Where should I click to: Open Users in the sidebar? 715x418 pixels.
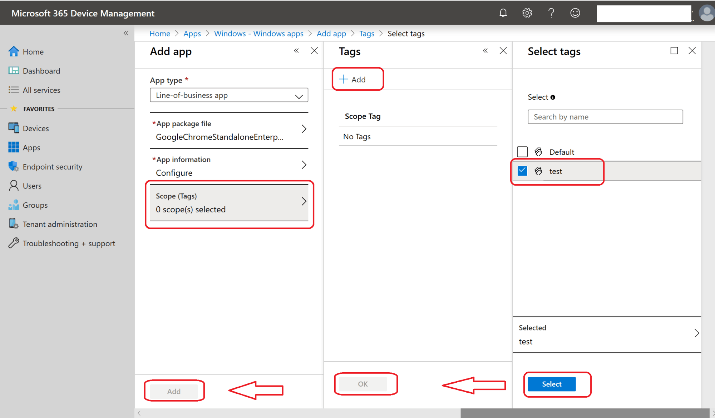(x=32, y=186)
